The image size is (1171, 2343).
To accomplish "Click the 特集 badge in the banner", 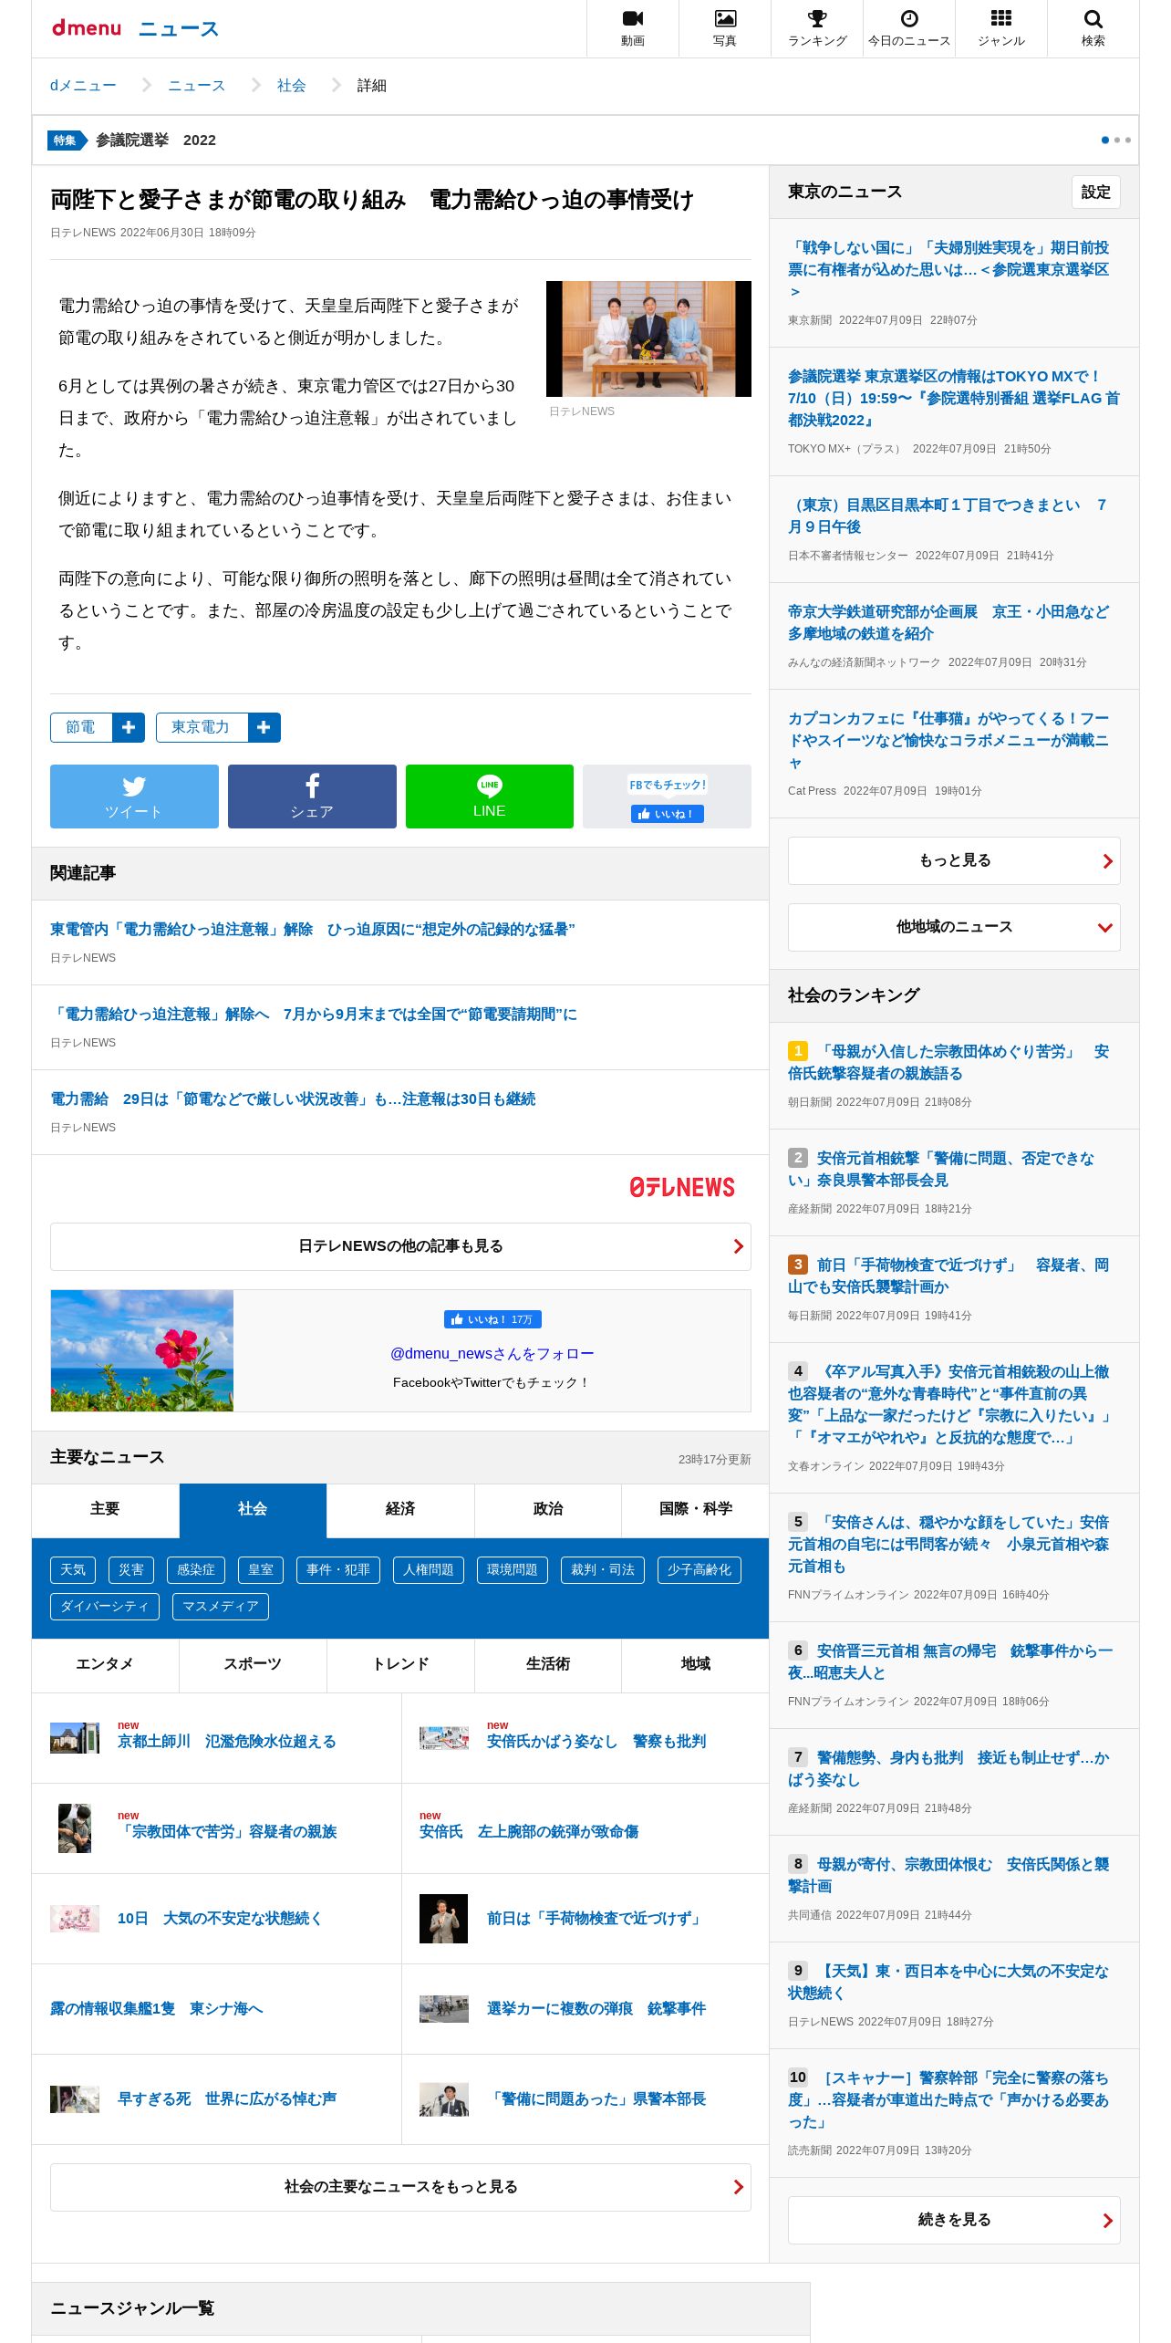I will click(67, 140).
